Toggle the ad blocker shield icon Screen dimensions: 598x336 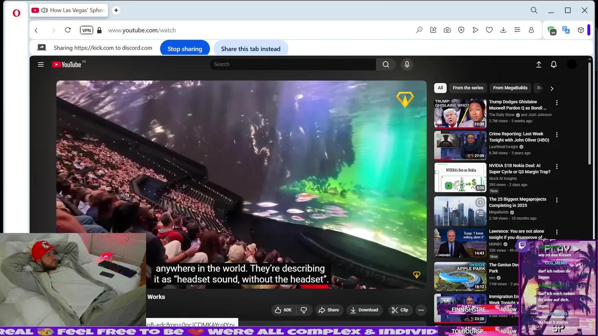(461, 30)
